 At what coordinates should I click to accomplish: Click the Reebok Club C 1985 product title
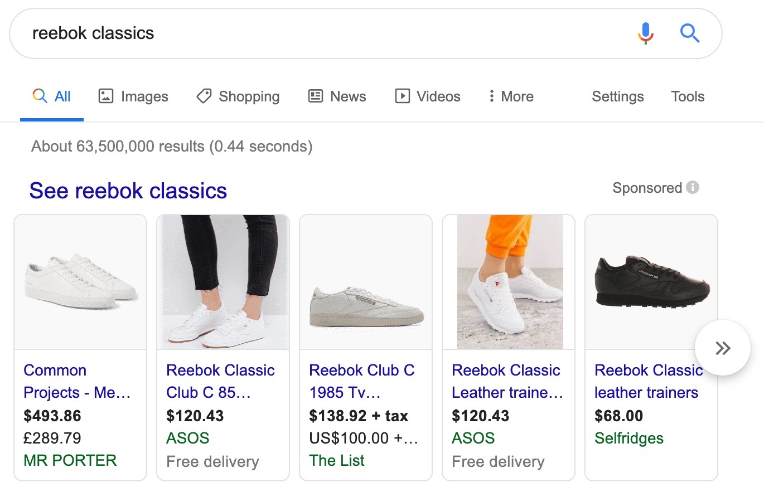click(362, 381)
